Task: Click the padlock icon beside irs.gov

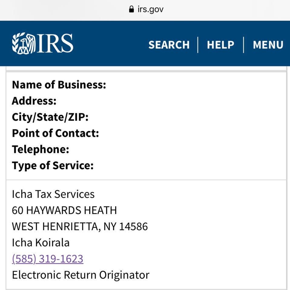Action: (x=131, y=9)
